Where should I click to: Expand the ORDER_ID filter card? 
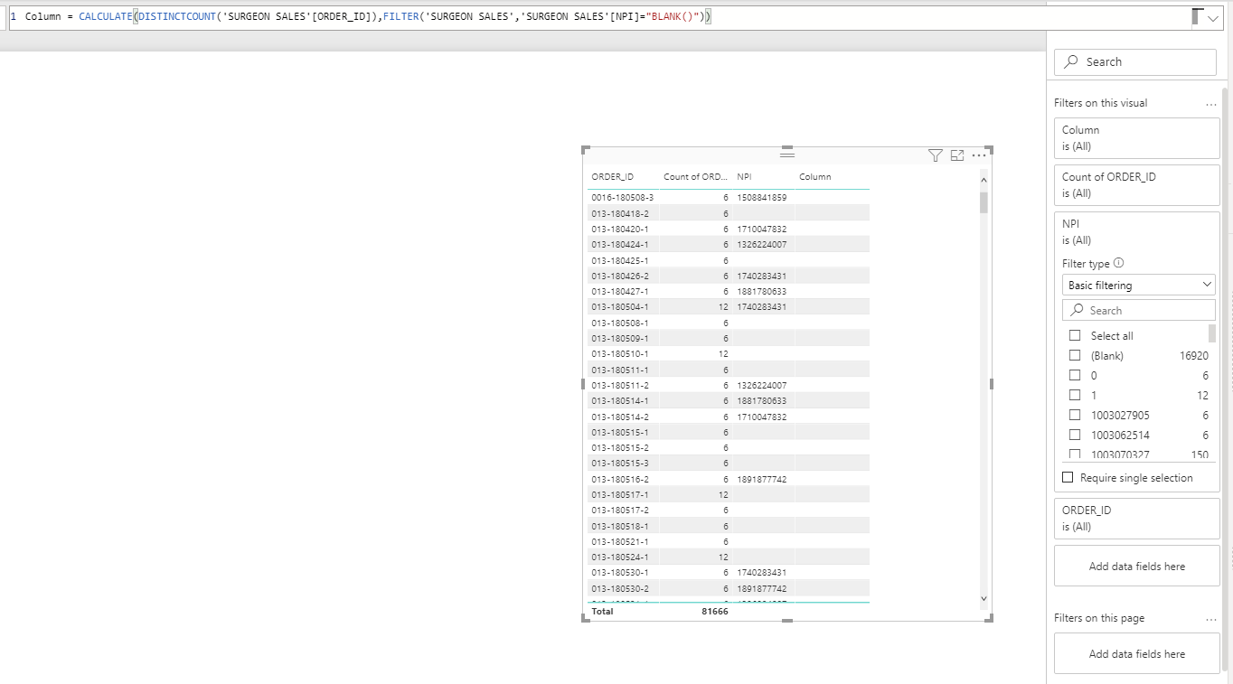click(x=1137, y=518)
